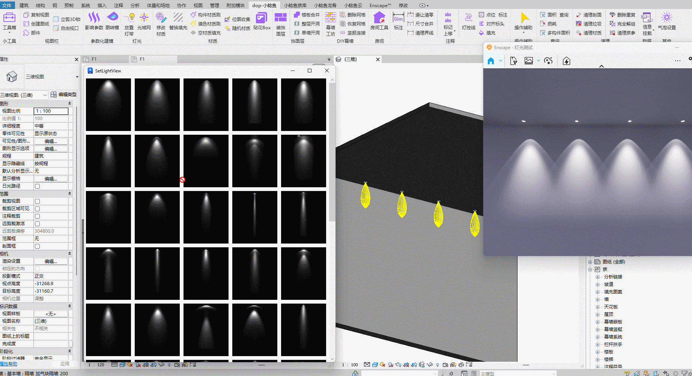The image size is (692, 376).
Task: Collapse the 相机 properties section
Action: tap(69, 254)
